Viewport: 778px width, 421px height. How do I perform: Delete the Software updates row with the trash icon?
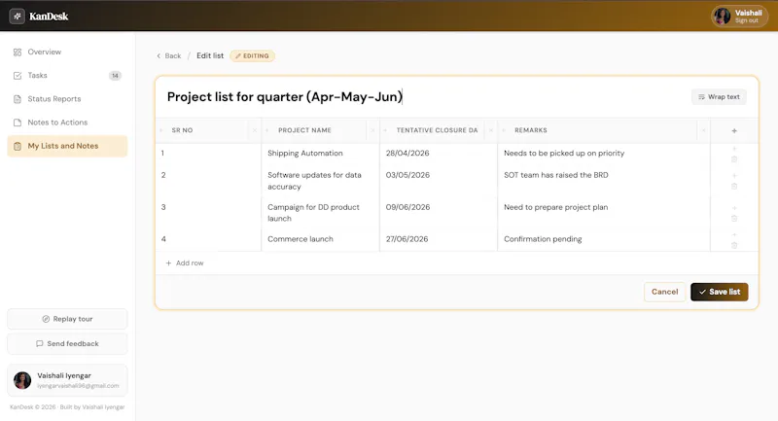coord(734,187)
